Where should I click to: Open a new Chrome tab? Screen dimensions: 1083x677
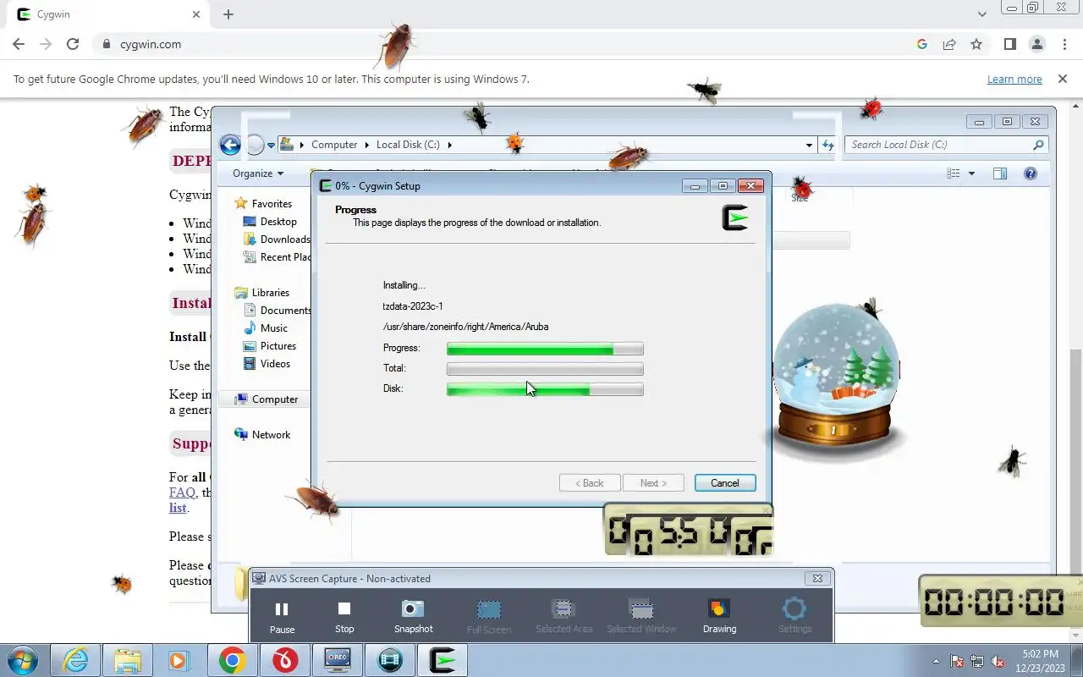point(228,14)
